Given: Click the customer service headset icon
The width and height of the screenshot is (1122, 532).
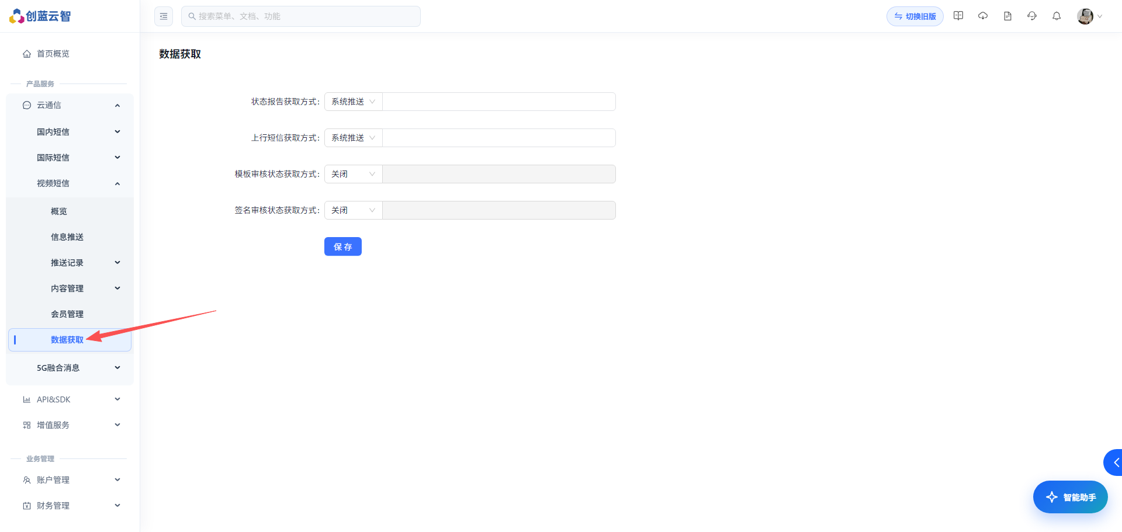Looking at the screenshot, I should tap(1032, 16).
